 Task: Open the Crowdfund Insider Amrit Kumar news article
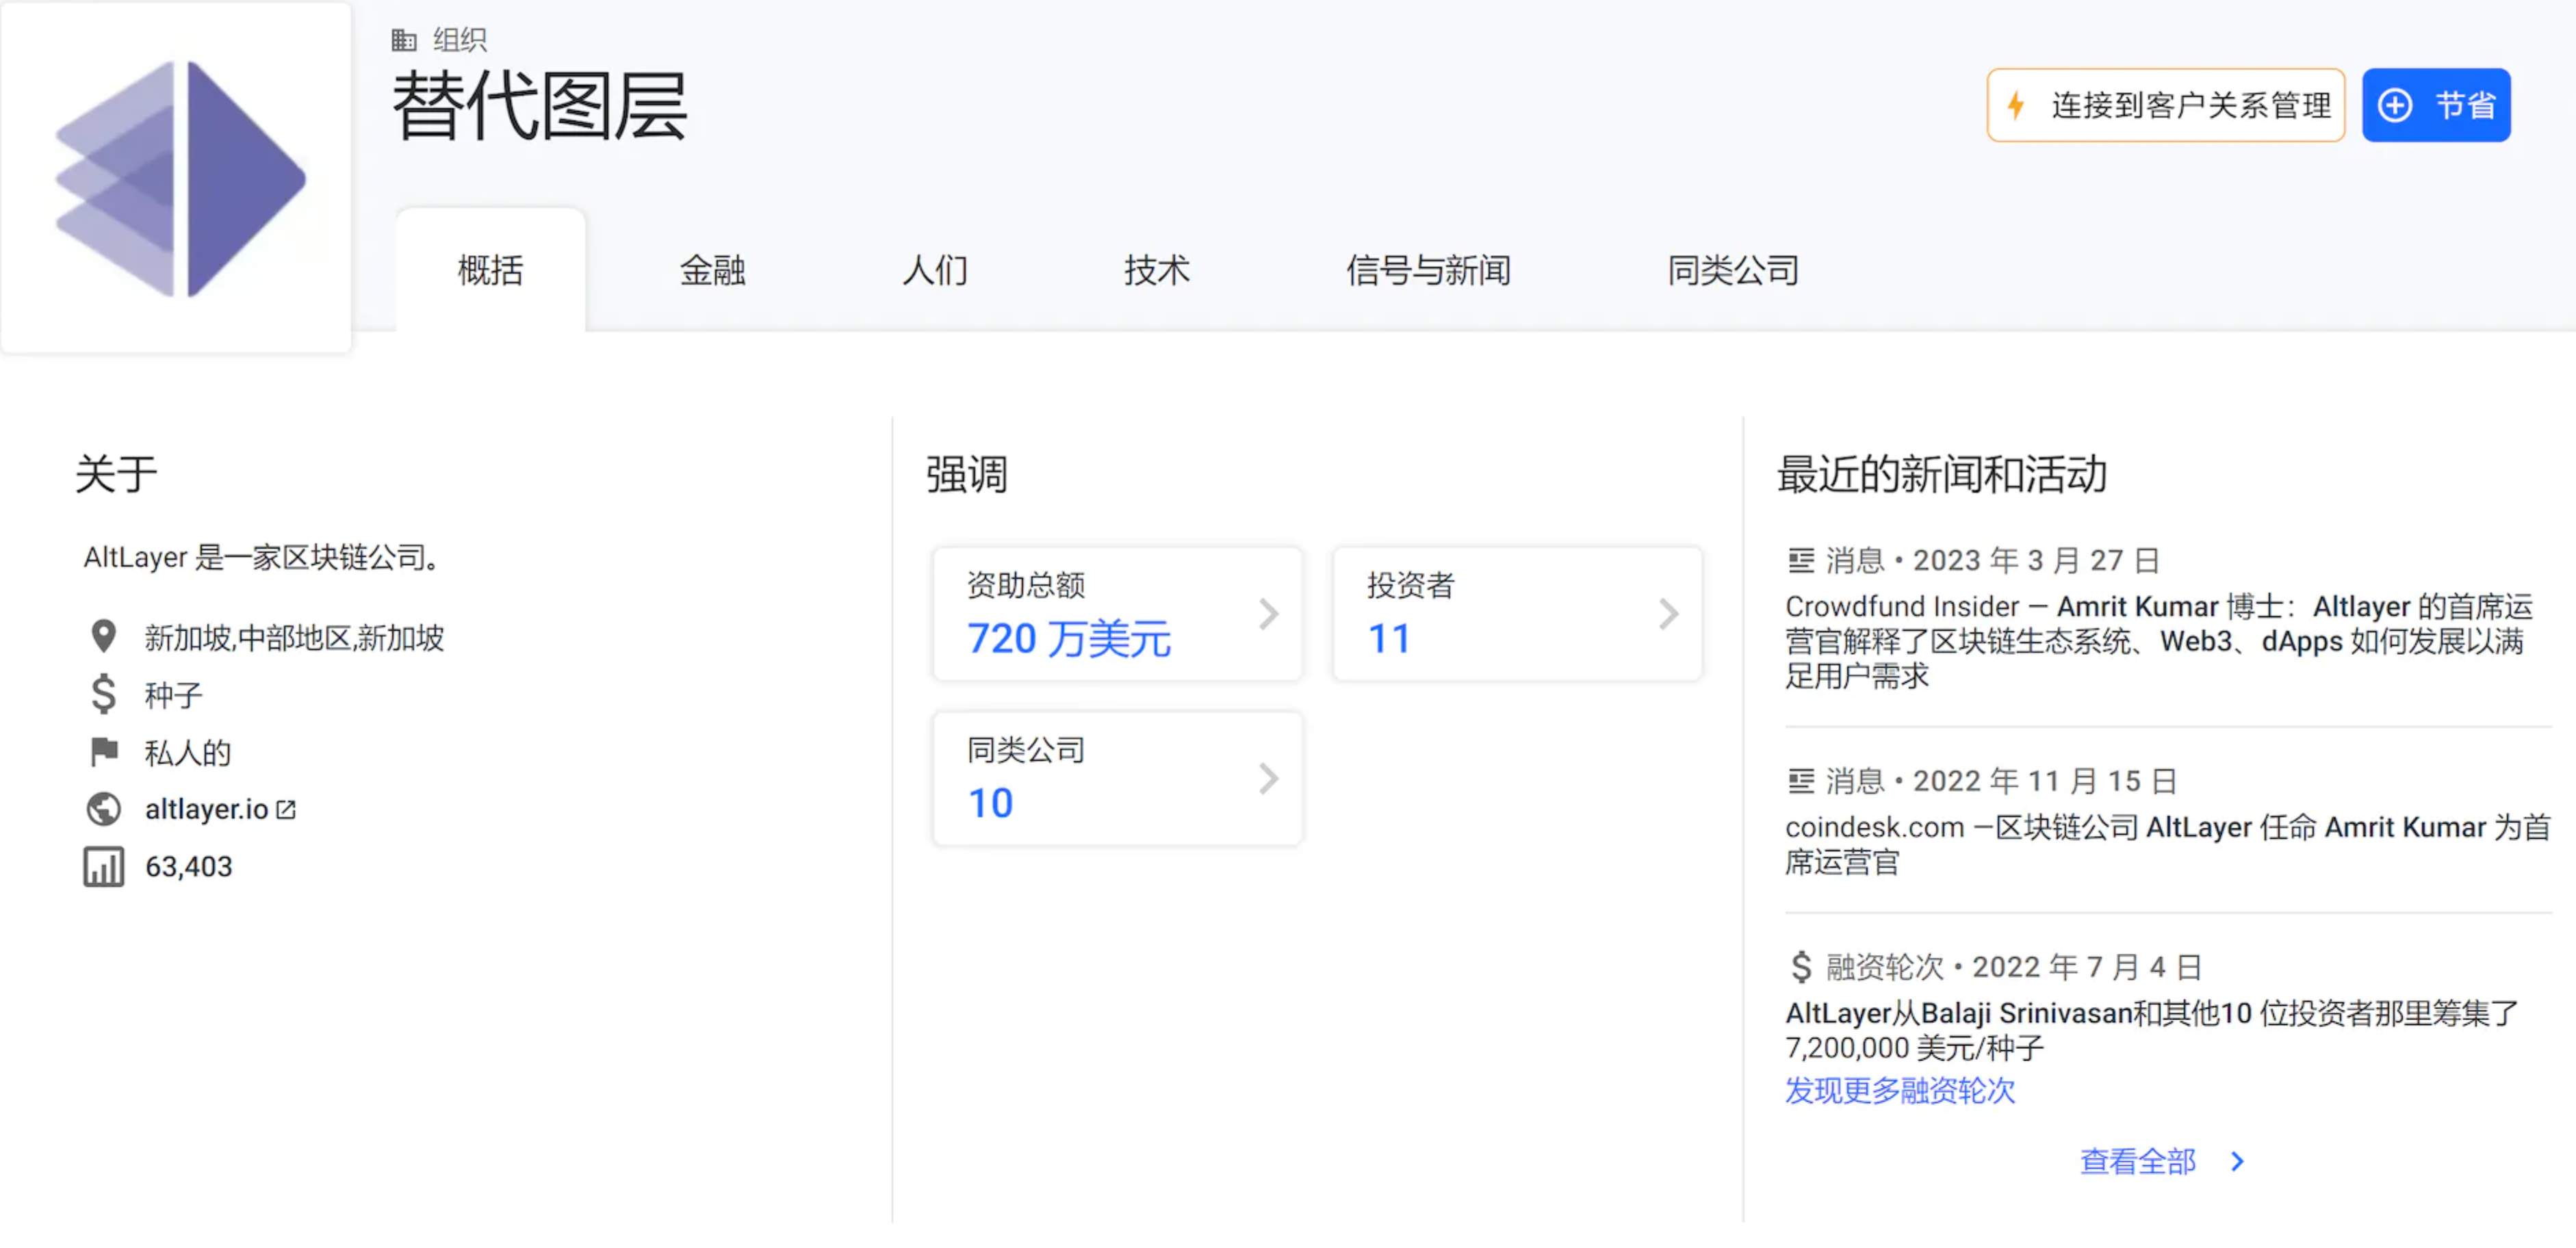2159,641
